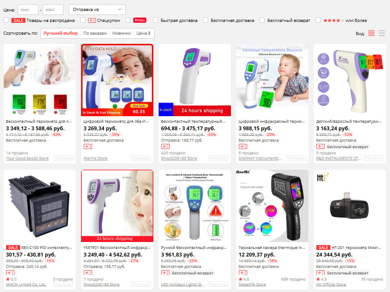Click SALE badge on HT-201 thermometer listing

coord(323,247)
